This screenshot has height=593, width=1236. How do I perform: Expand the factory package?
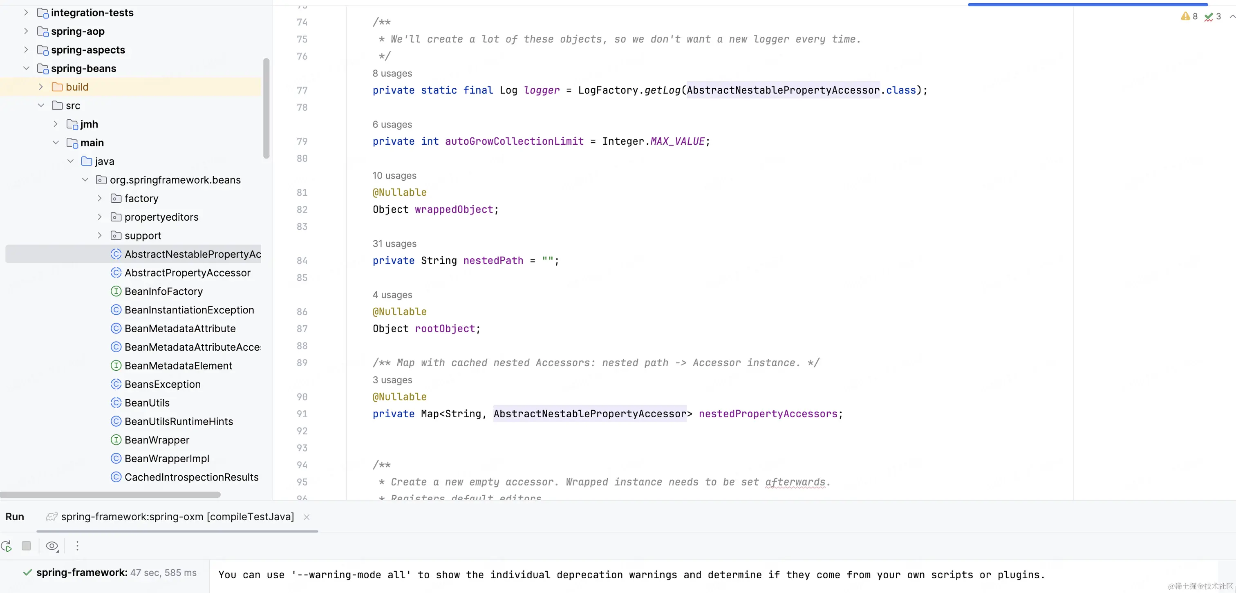pos(100,199)
